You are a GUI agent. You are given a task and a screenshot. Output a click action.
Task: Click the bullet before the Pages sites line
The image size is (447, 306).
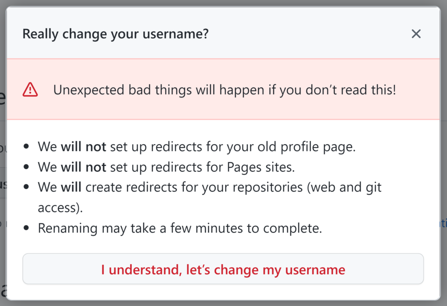point(27,167)
